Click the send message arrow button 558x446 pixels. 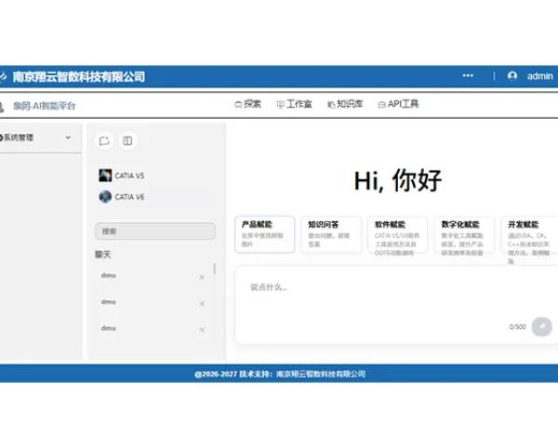click(541, 326)
